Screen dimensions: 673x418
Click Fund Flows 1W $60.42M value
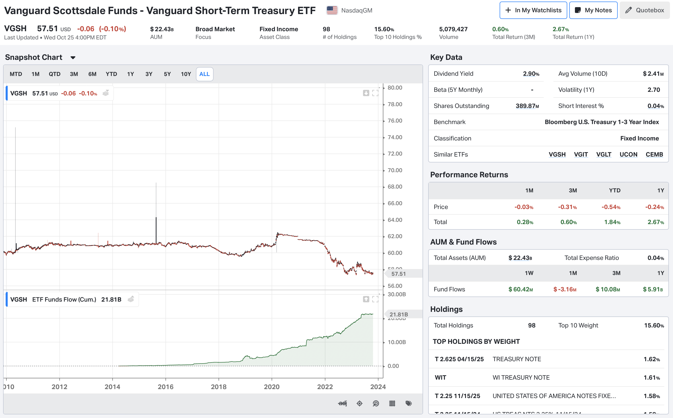pyautogui.click(x=521, y=289)
